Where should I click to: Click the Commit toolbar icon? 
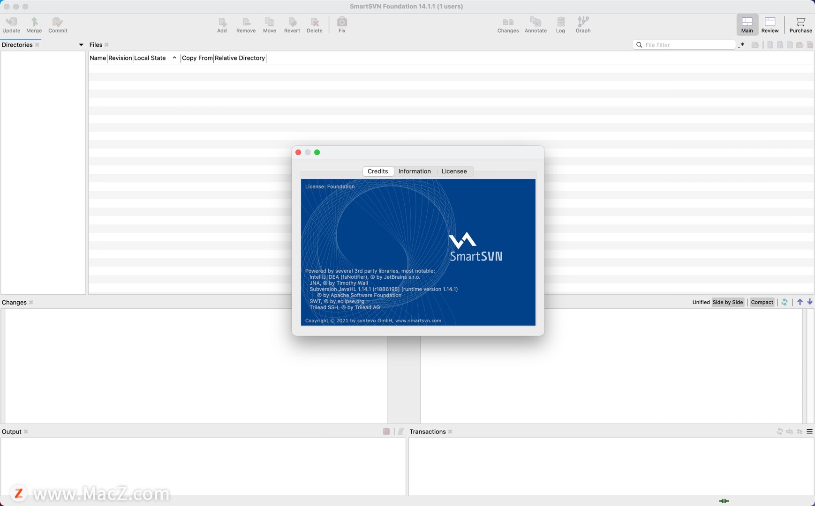pyautogui.click(x=58, y=25)
